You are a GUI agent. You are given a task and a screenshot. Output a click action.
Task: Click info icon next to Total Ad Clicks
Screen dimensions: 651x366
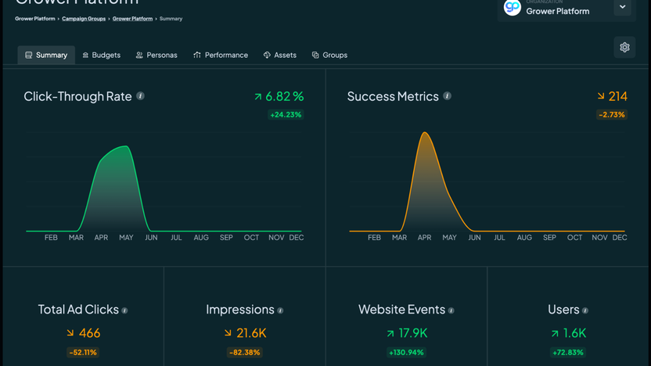point(125,310)
